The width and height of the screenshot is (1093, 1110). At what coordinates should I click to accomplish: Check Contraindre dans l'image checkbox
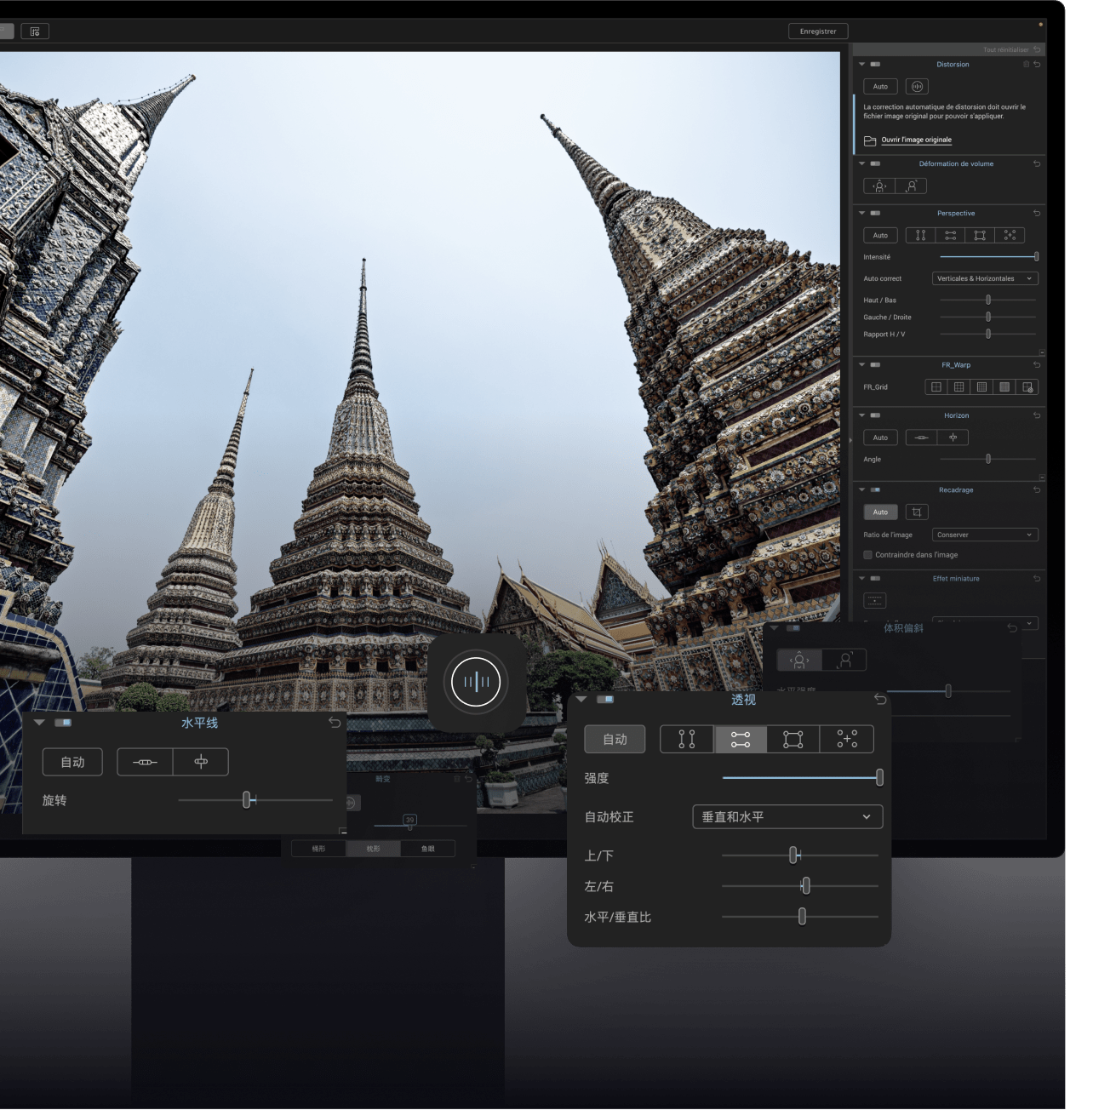pyautogui.click(x=867, y=555)
